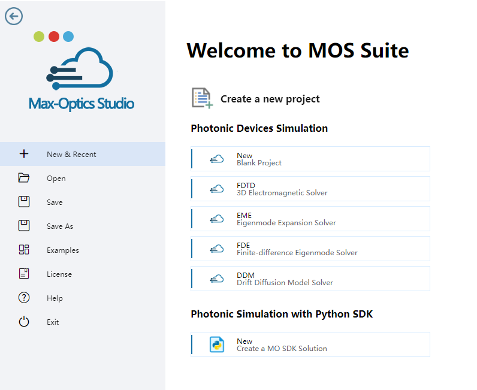Click the FDE cloud icon
This screenshot has width=477, height=390.
coord(217,249)
